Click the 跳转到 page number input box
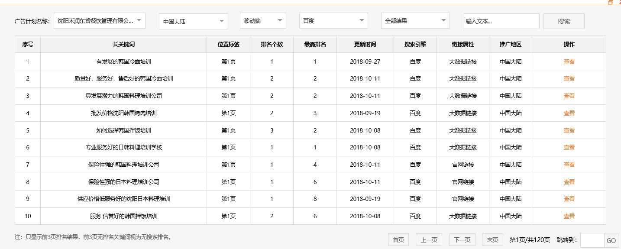This screenshot has height=249, width=621. coord(592,240)
